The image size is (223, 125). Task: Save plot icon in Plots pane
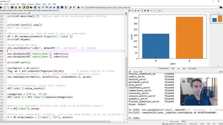pyautogui.click(x=129, y=11)
